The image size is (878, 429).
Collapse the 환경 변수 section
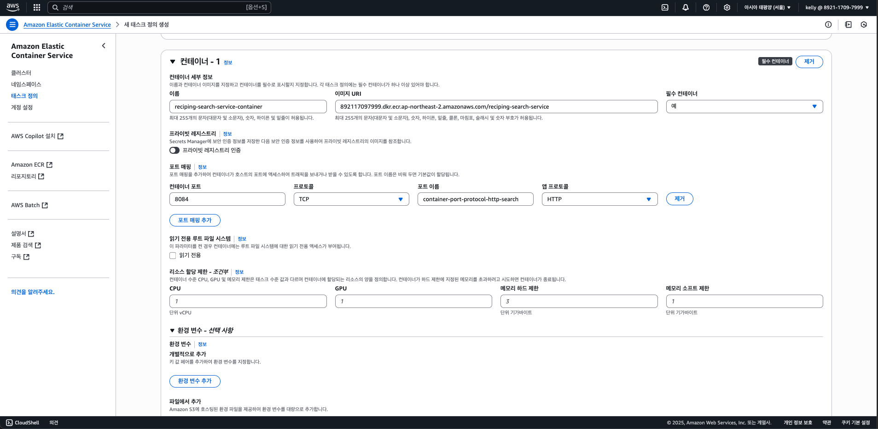click(x=172, y=330)
